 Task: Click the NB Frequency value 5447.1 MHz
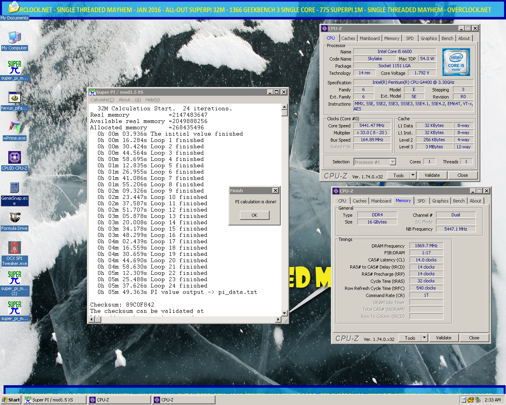tap(456, 229)
